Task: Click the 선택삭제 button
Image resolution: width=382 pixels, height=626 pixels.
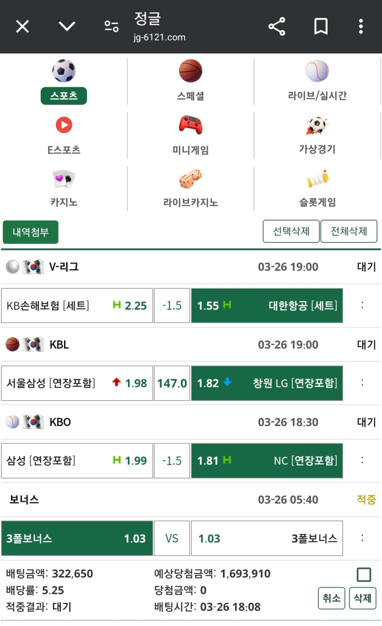Action: (x=291, y=231)
